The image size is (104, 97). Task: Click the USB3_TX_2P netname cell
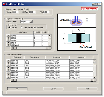[x=81, y=78]
